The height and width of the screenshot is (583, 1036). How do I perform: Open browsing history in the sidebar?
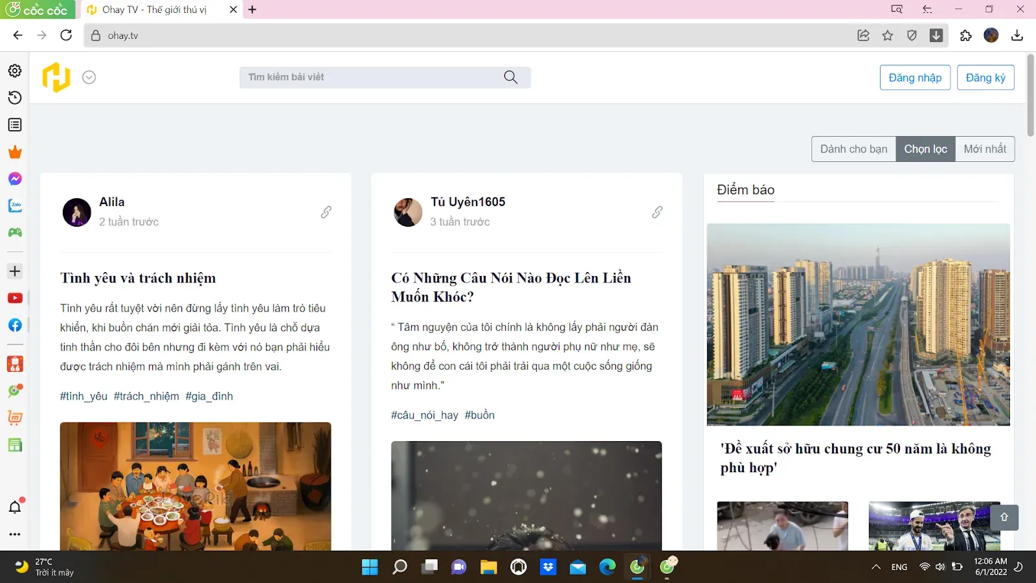coord(15,97)
